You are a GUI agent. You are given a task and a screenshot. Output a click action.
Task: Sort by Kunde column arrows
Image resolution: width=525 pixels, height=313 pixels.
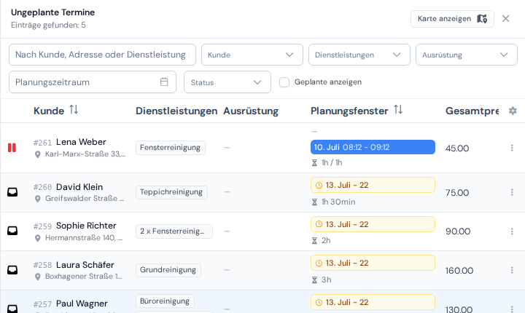(74, 110)
